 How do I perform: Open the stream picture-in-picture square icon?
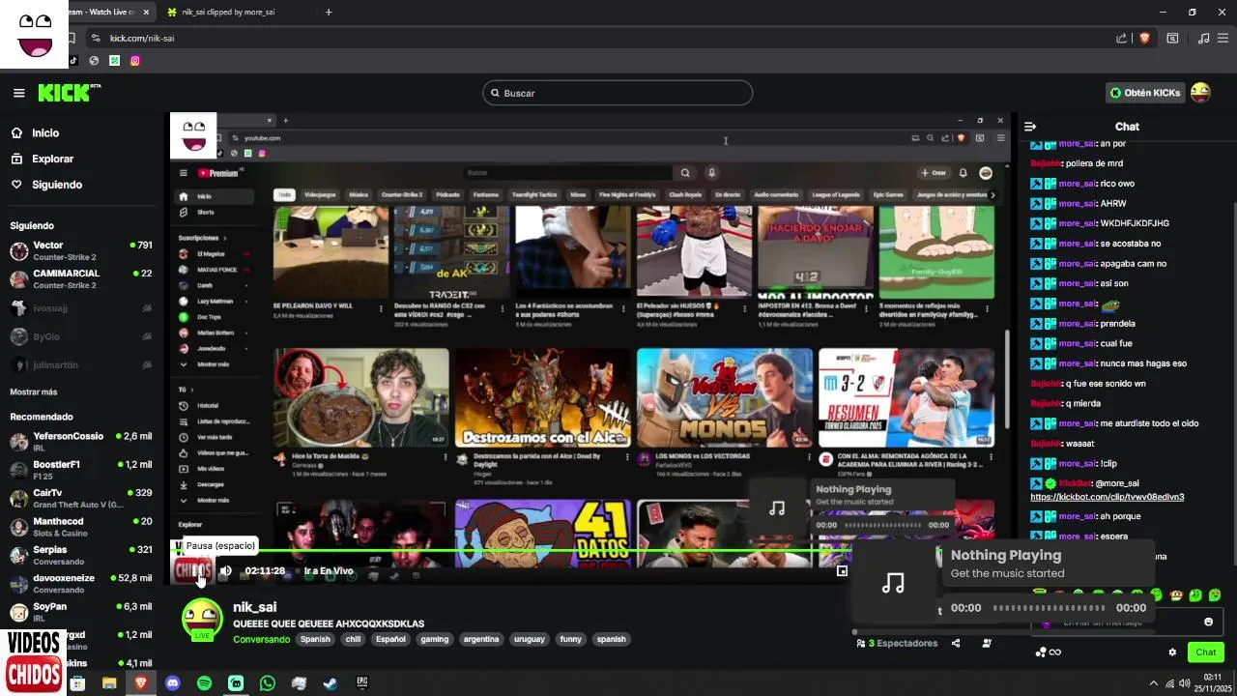(842, 571)
